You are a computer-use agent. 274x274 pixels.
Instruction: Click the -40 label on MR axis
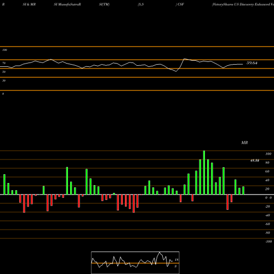coord(267,215)
